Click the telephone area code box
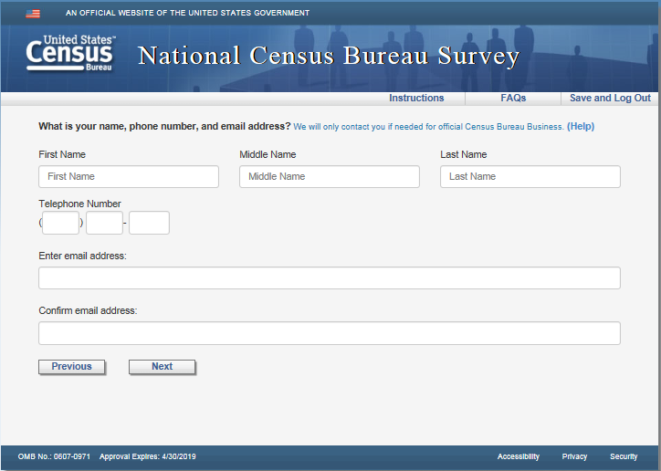 click(x=61, y=223)
